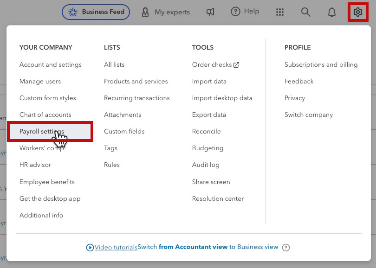The image size is (376, 268).
Task: Open HR advisor
Action: 35,165
